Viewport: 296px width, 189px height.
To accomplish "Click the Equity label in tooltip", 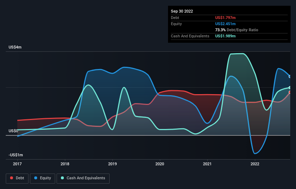I will 176,24.
